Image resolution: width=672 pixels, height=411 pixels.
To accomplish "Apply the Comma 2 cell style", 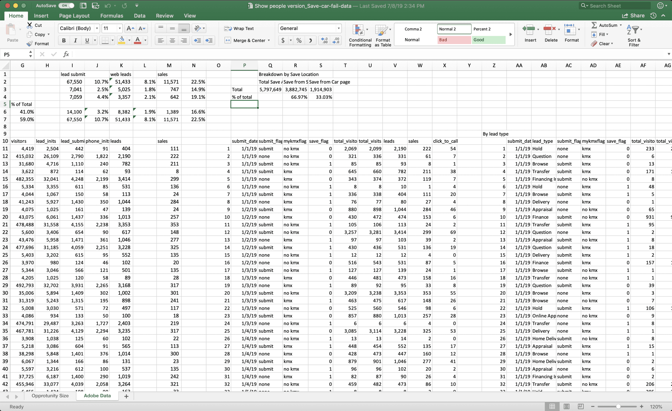I will click(x=413, y=29).
